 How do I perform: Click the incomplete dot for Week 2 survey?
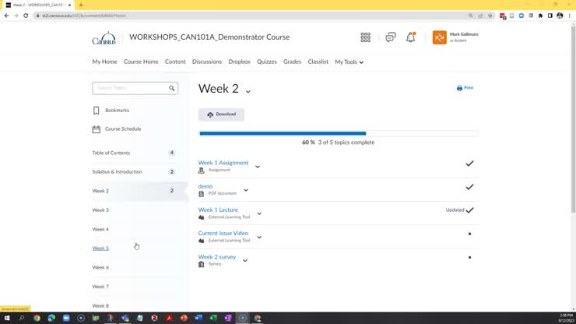point(469,258)
